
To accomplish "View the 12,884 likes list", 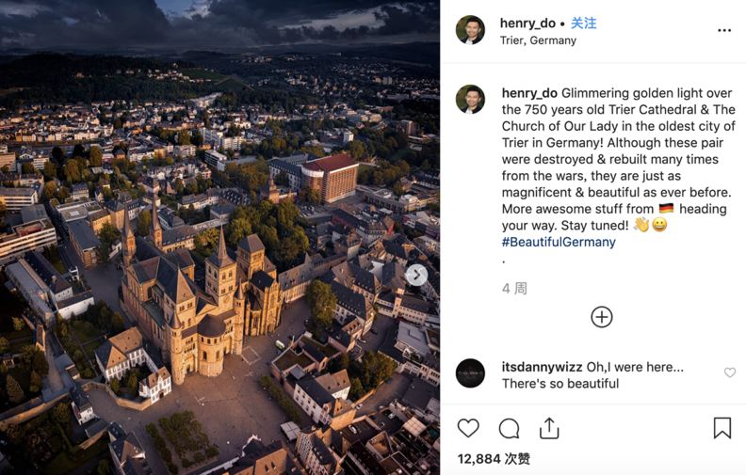I will coord(494,459).
